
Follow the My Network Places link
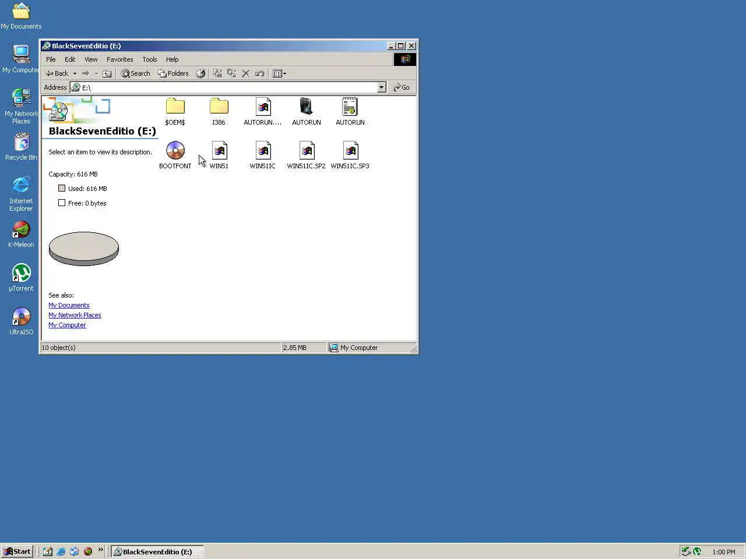(x=75, y=315)
